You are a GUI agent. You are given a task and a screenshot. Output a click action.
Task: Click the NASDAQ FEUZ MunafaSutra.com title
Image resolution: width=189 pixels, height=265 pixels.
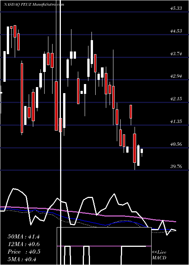(x=34, y=5)
